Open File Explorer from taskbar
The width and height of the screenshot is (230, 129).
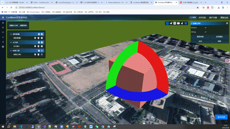click(15, 126)
